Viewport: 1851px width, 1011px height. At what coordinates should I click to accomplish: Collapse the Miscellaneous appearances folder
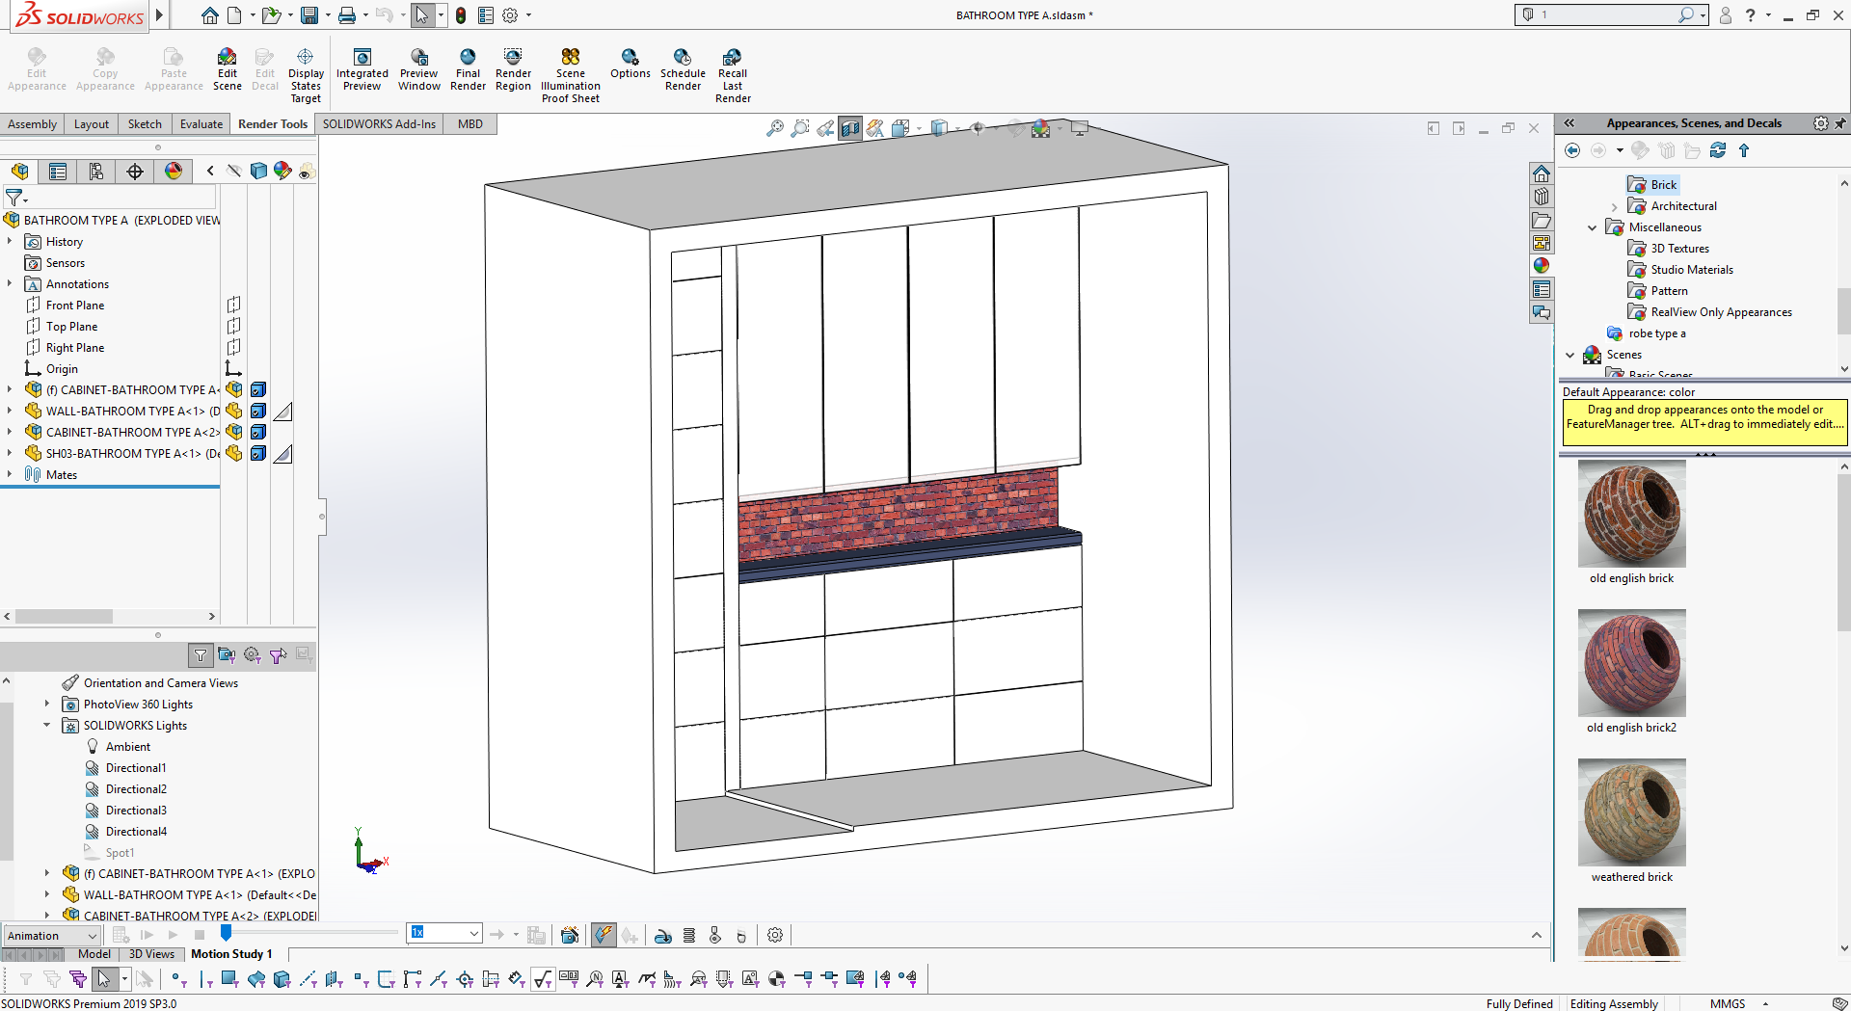tap(1592, 227)
